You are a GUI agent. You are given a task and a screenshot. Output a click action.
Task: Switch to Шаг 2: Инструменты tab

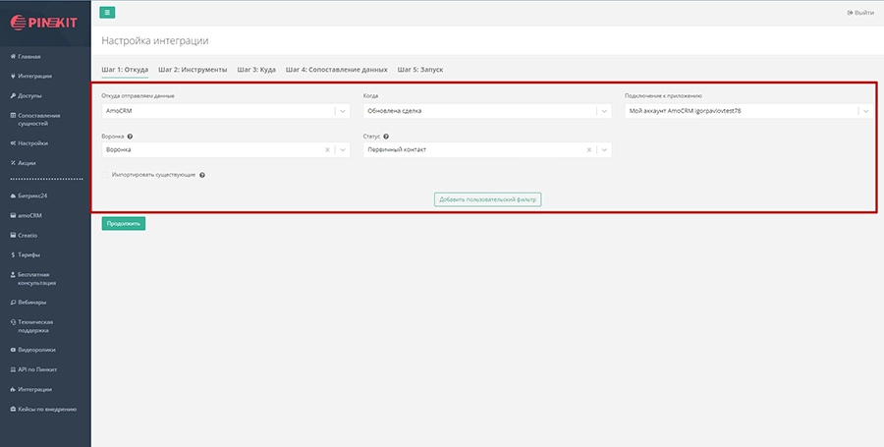193,70
